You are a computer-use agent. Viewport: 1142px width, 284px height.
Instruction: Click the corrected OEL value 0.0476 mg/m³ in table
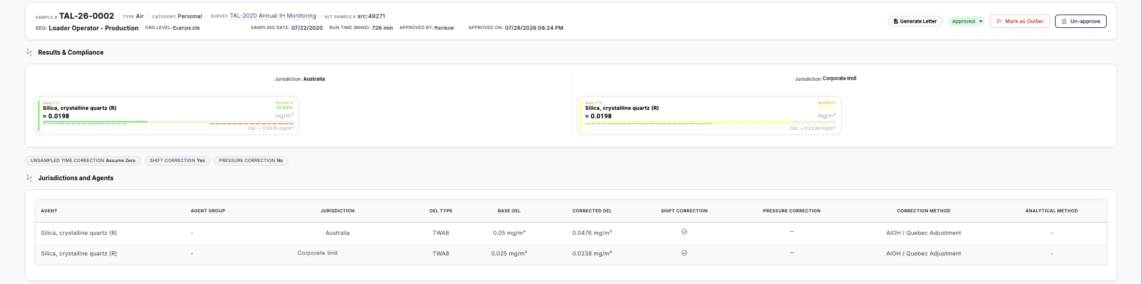592,233
